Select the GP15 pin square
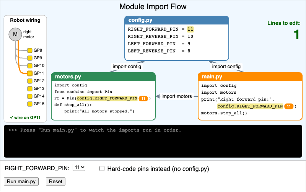This screenshot has height=192, width=306. click(30, 104)
